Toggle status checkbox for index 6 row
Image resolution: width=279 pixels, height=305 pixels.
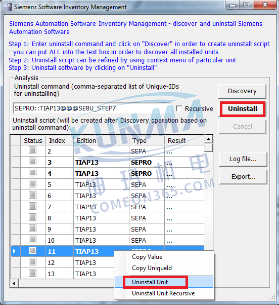click(32, 195)
